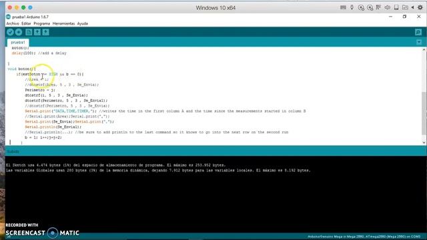The height and width of the screenshot is (240, 427).
Task: Open the tab options dropdown arrow
Action: click(419, 42)
